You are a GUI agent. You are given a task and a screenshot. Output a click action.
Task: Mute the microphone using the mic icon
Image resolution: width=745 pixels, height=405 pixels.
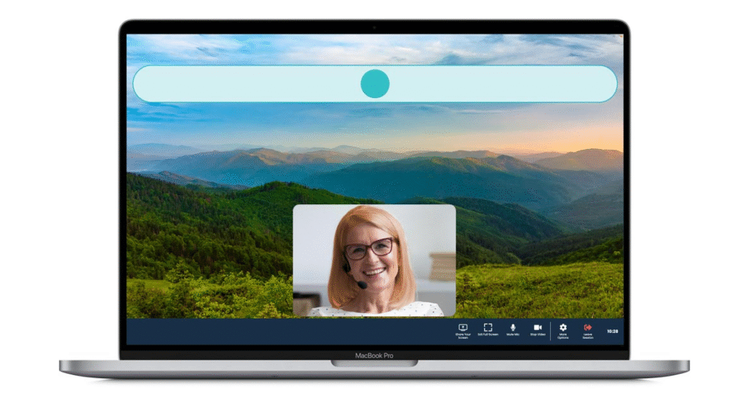coord(513,327)
